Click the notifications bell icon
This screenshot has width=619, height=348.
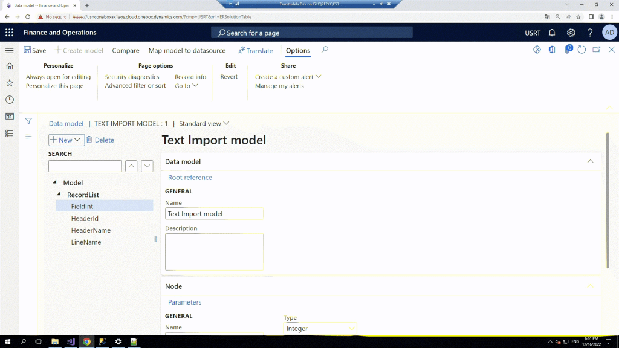tap(552, 33)
